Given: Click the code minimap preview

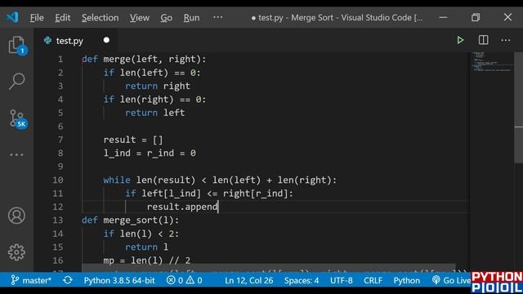Looking at the screenshot, I should [492, 62].
